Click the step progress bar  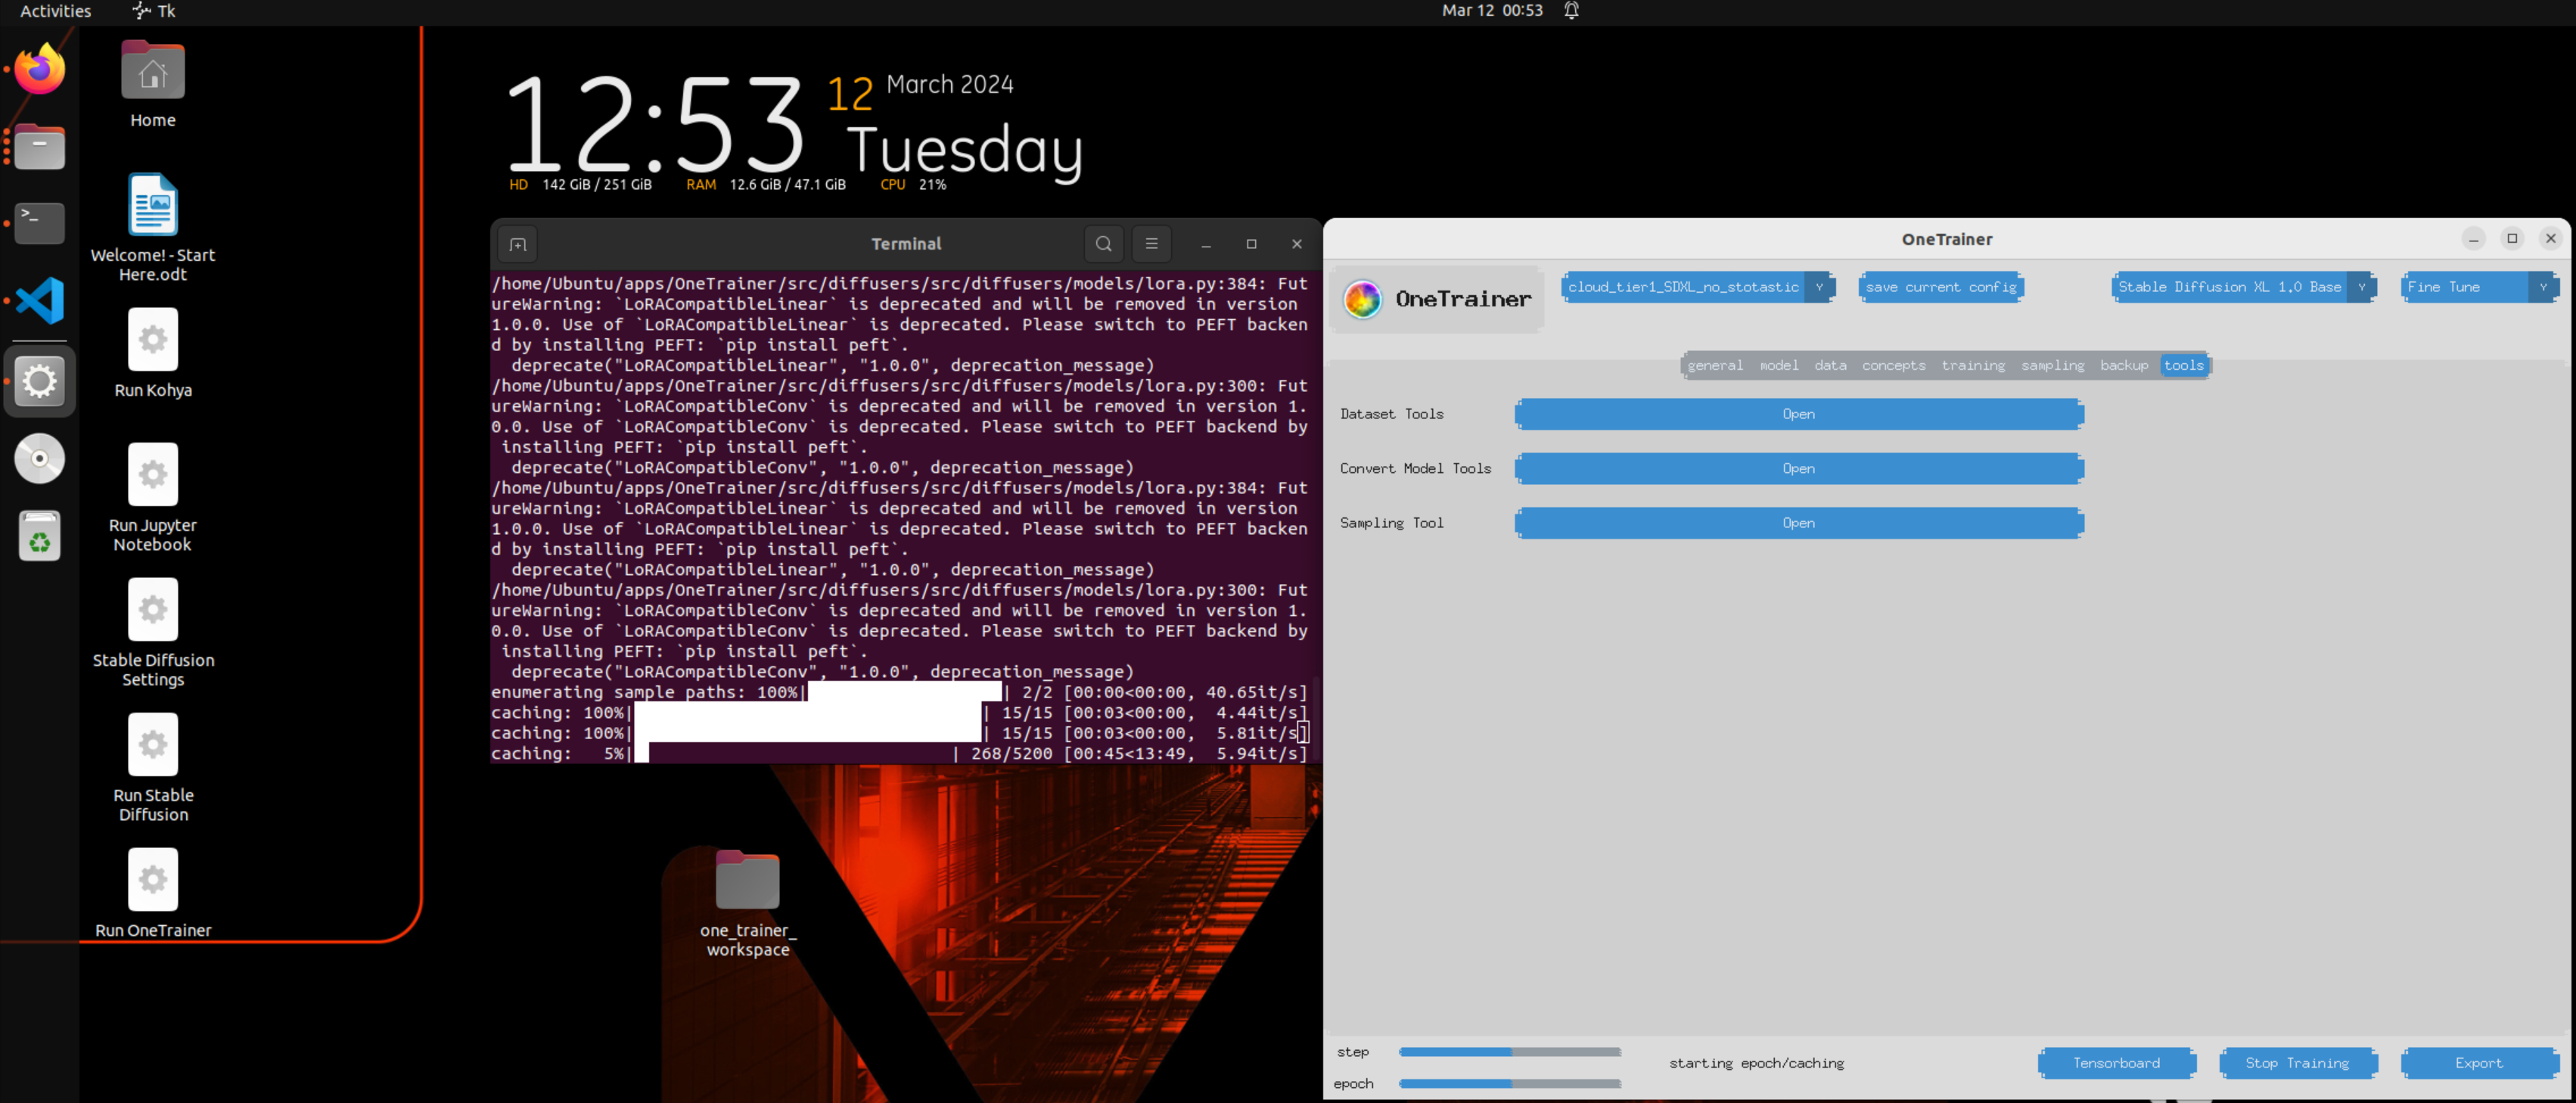click(x=1510, y=1052)
